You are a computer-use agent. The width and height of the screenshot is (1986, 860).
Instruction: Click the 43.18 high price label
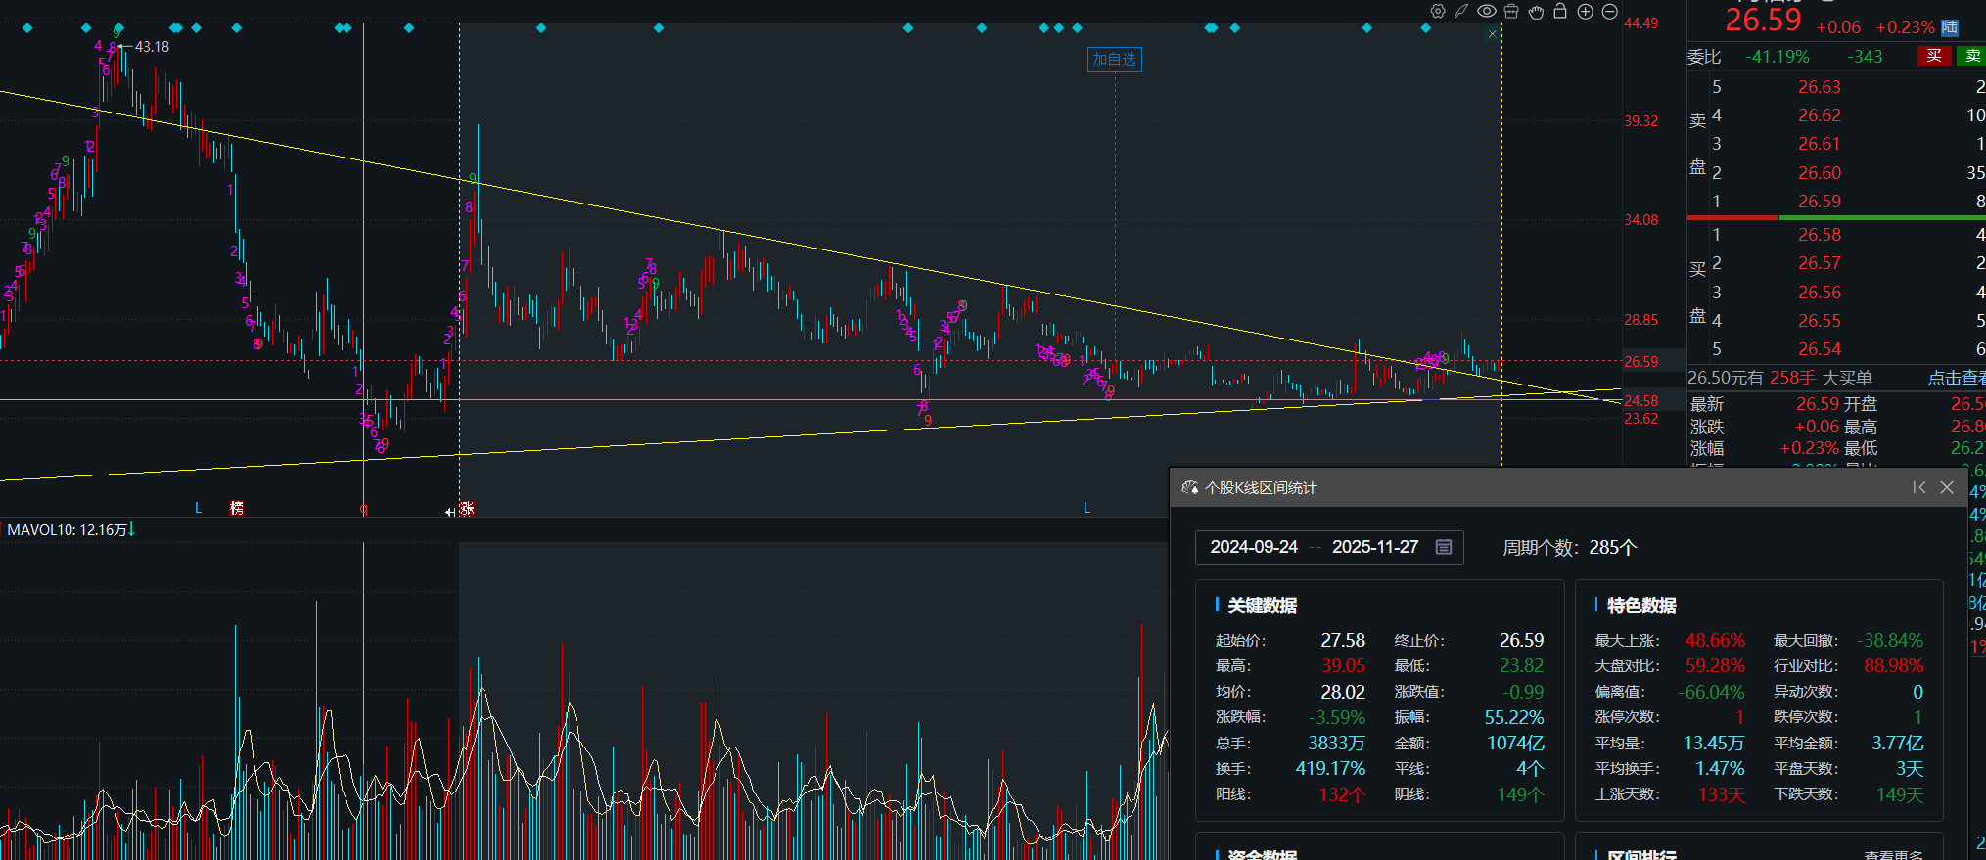point(152,46)
